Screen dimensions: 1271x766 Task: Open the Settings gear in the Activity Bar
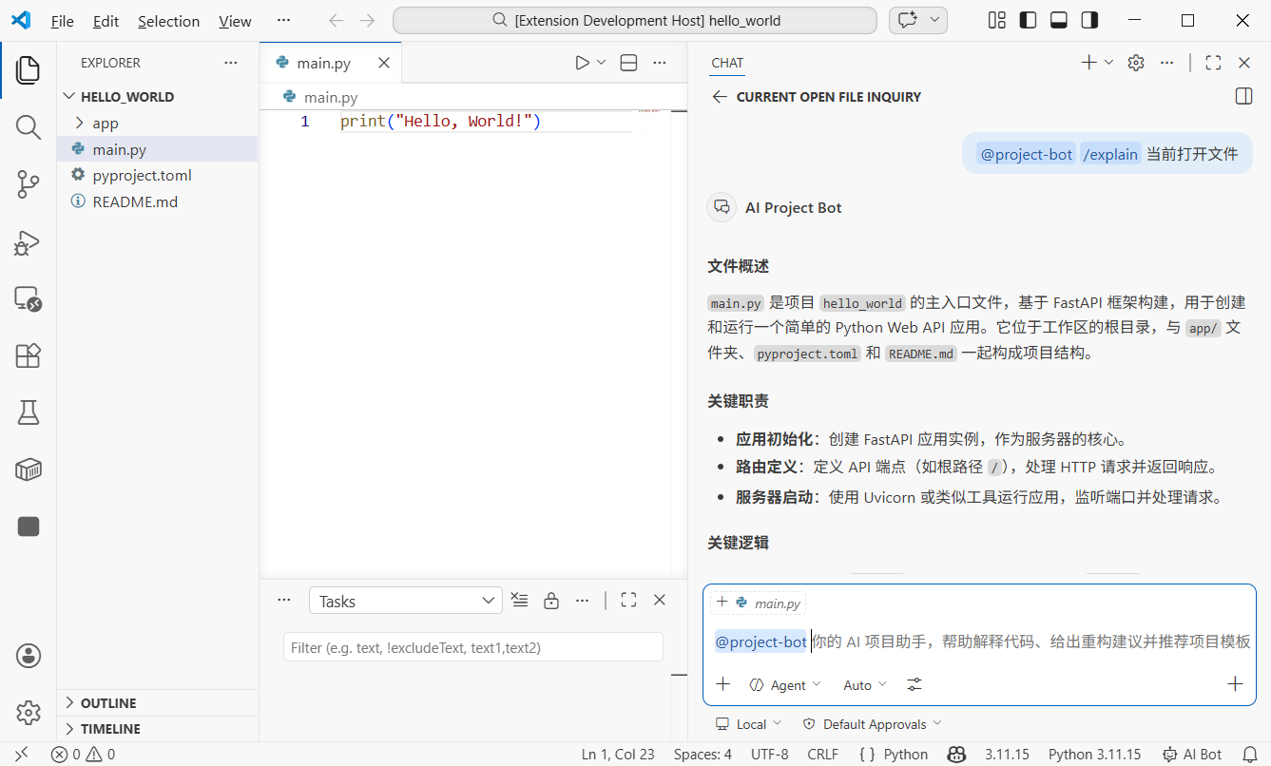28,711
